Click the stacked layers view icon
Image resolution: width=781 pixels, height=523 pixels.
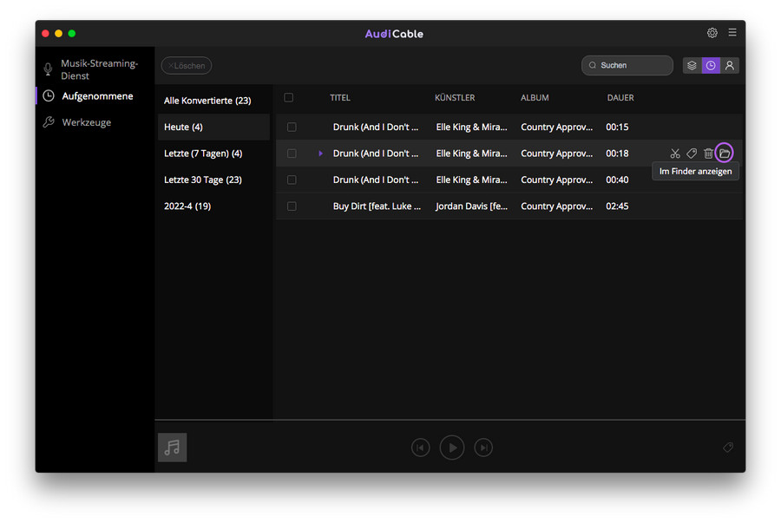692,65
